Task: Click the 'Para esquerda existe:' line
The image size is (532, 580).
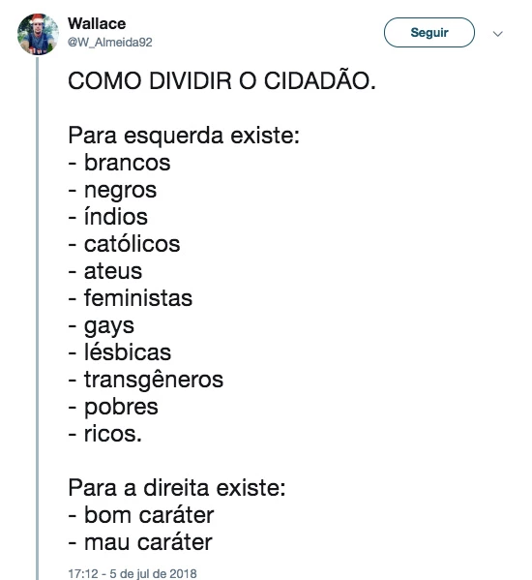Action: click(x=184, y=136)
